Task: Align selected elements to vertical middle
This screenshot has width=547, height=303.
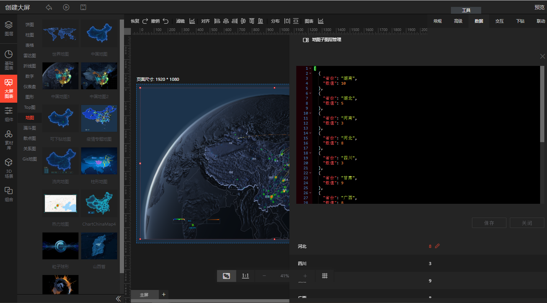Action: click(243, 21)
